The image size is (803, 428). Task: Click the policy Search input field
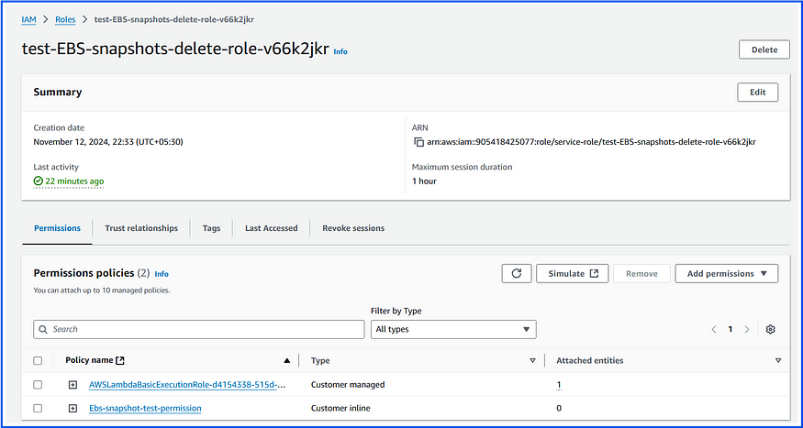coord(199,329)
